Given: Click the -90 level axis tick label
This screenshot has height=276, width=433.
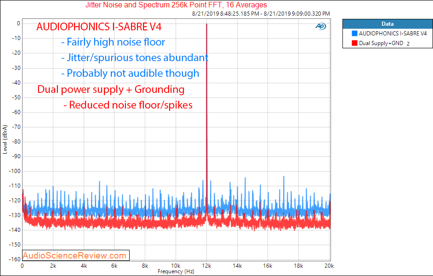Looking at the screenshot, I should 16,156.
